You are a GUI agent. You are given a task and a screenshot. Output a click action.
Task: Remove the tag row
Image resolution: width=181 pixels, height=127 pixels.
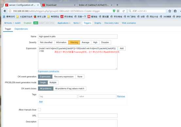tap(121, 96)
